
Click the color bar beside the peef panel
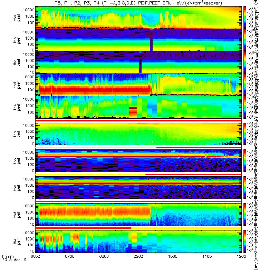(245, 107)
